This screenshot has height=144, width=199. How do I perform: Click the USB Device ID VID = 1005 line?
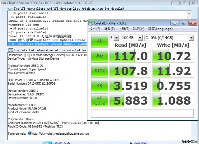34,80
